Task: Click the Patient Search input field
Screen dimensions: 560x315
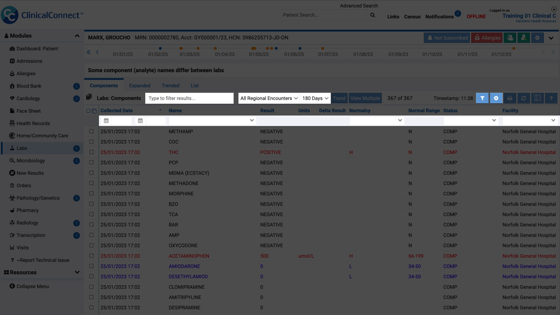Action: pyautogui.click(x=324, y=15)
